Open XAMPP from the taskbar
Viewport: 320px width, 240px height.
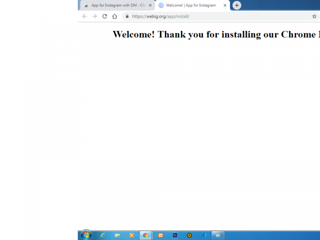[x=160, y=235]
